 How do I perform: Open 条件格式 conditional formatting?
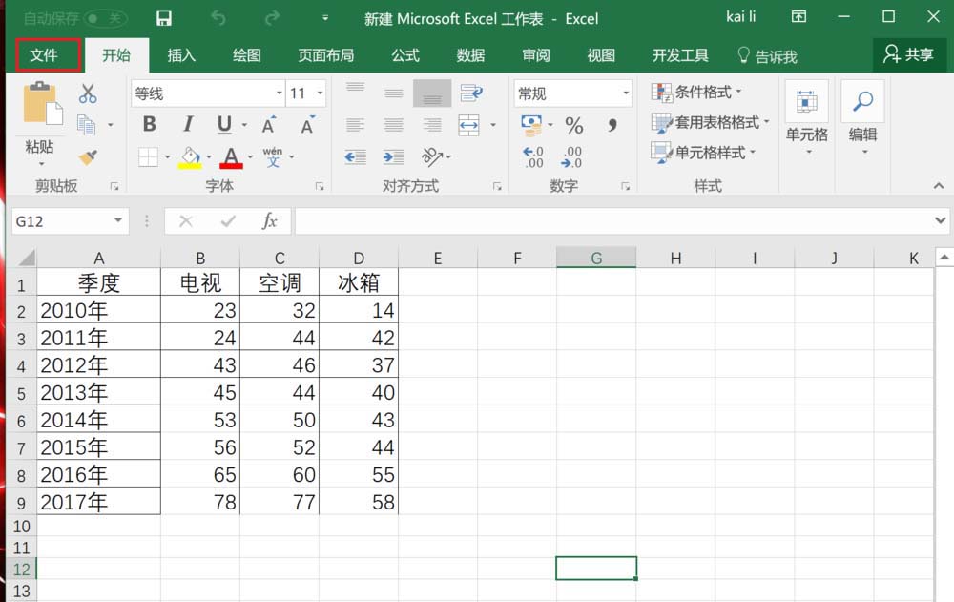click(696, 93)
